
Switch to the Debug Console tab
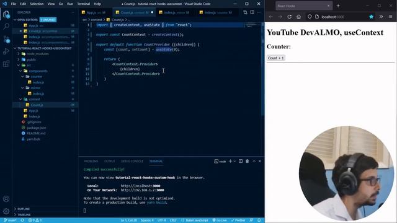pyautogui.click(x=132, y=161)
